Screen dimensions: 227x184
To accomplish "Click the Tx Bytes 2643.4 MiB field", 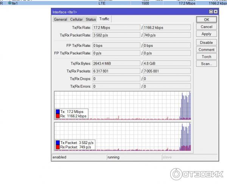I will coord(117,63).
